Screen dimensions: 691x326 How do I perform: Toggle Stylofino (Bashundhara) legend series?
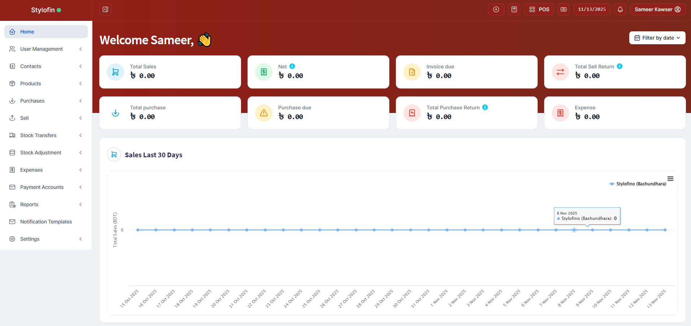pyautogui.click(x=638, y=184)
